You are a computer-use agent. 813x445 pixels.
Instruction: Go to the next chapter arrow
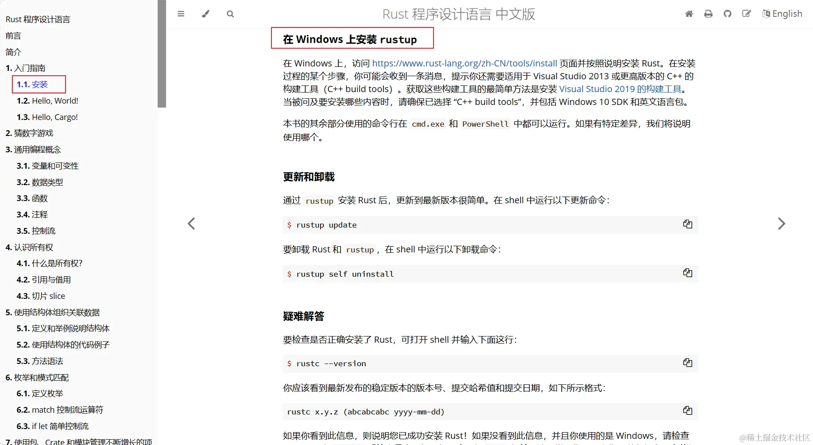[x=782, y=224]
